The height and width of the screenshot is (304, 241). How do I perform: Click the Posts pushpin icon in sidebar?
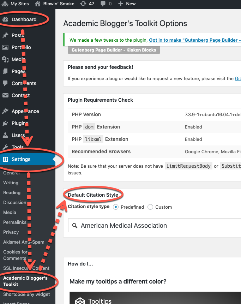coord(5,35)
